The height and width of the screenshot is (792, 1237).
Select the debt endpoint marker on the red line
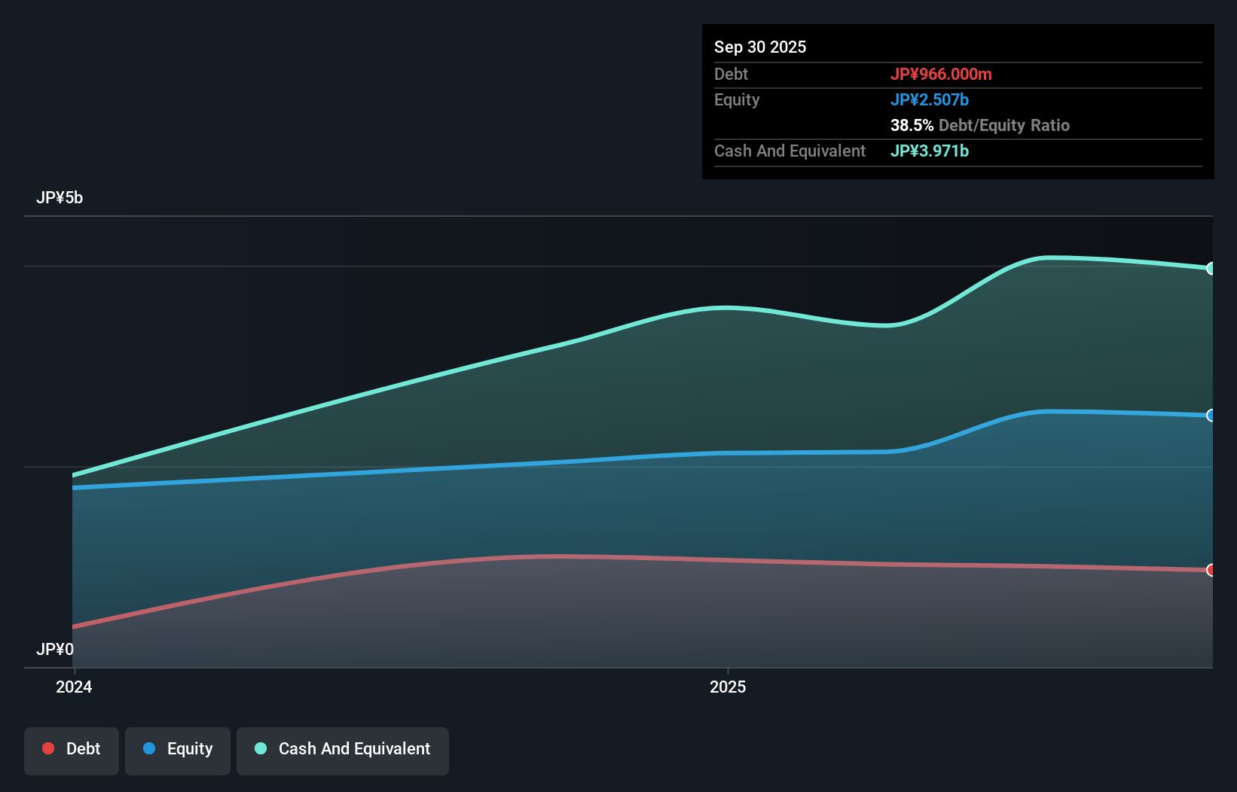(1211, 570)
